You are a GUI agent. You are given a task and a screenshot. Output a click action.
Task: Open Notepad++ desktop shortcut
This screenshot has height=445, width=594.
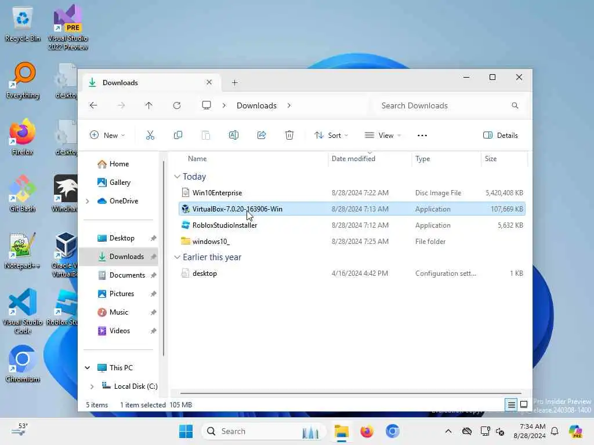(23, 250)
